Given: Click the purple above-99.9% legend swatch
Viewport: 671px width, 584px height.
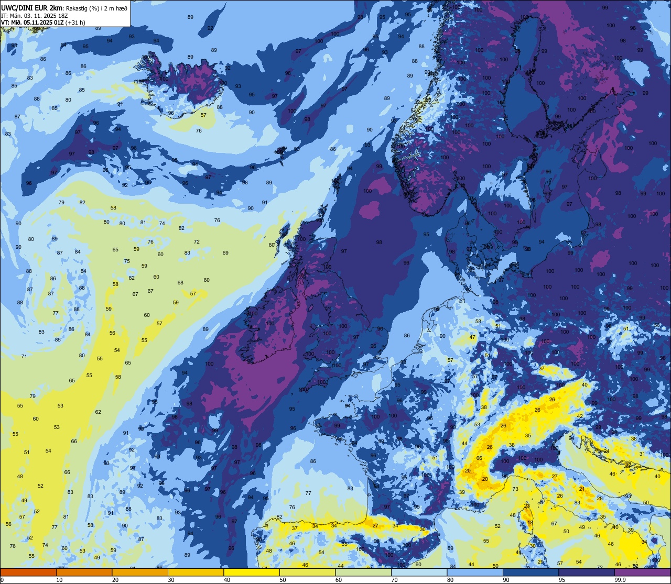Looking at the screenshot, I should click(x=642, y=572).
